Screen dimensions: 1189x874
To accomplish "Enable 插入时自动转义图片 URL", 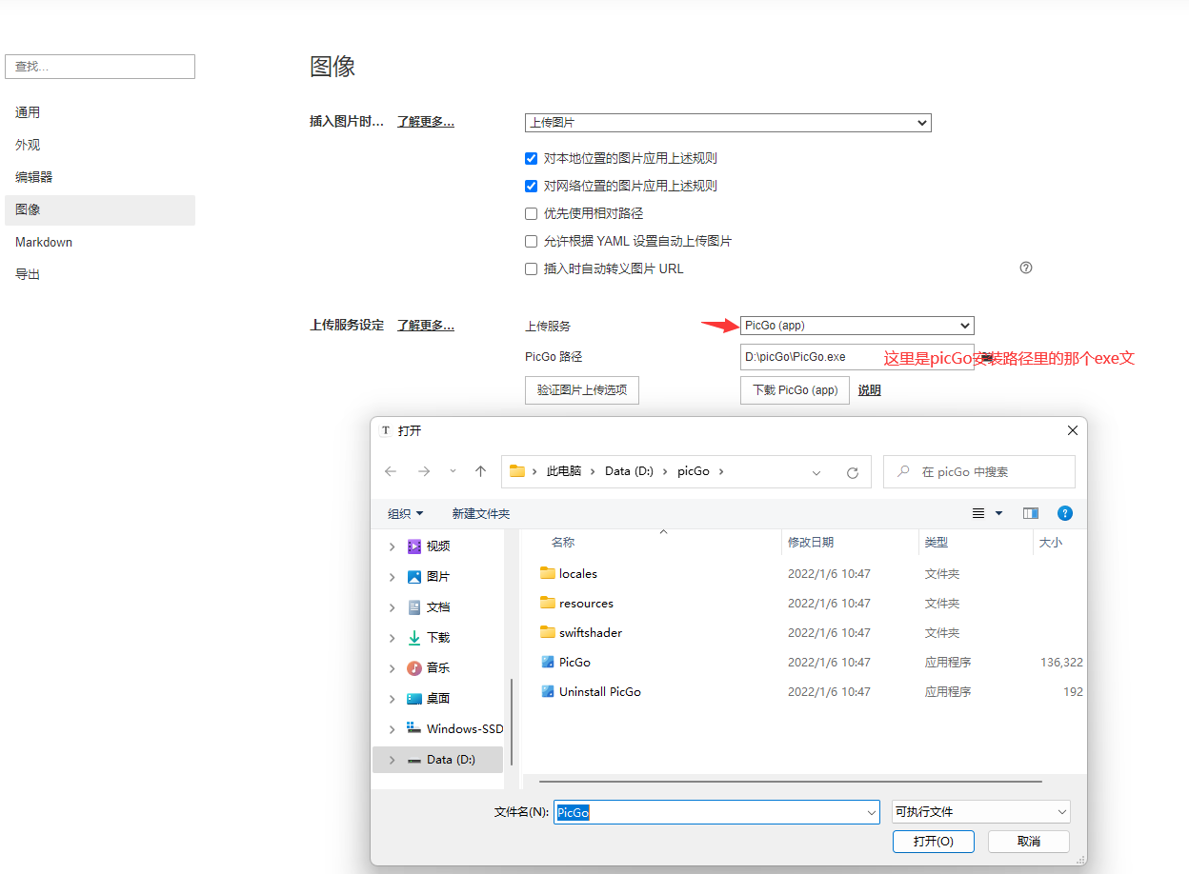I will pos(532,268).
